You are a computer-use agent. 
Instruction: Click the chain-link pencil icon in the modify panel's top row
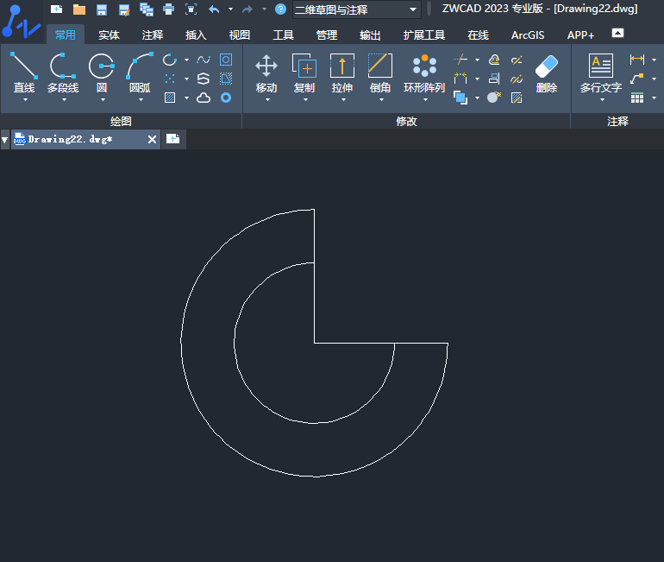517,60
